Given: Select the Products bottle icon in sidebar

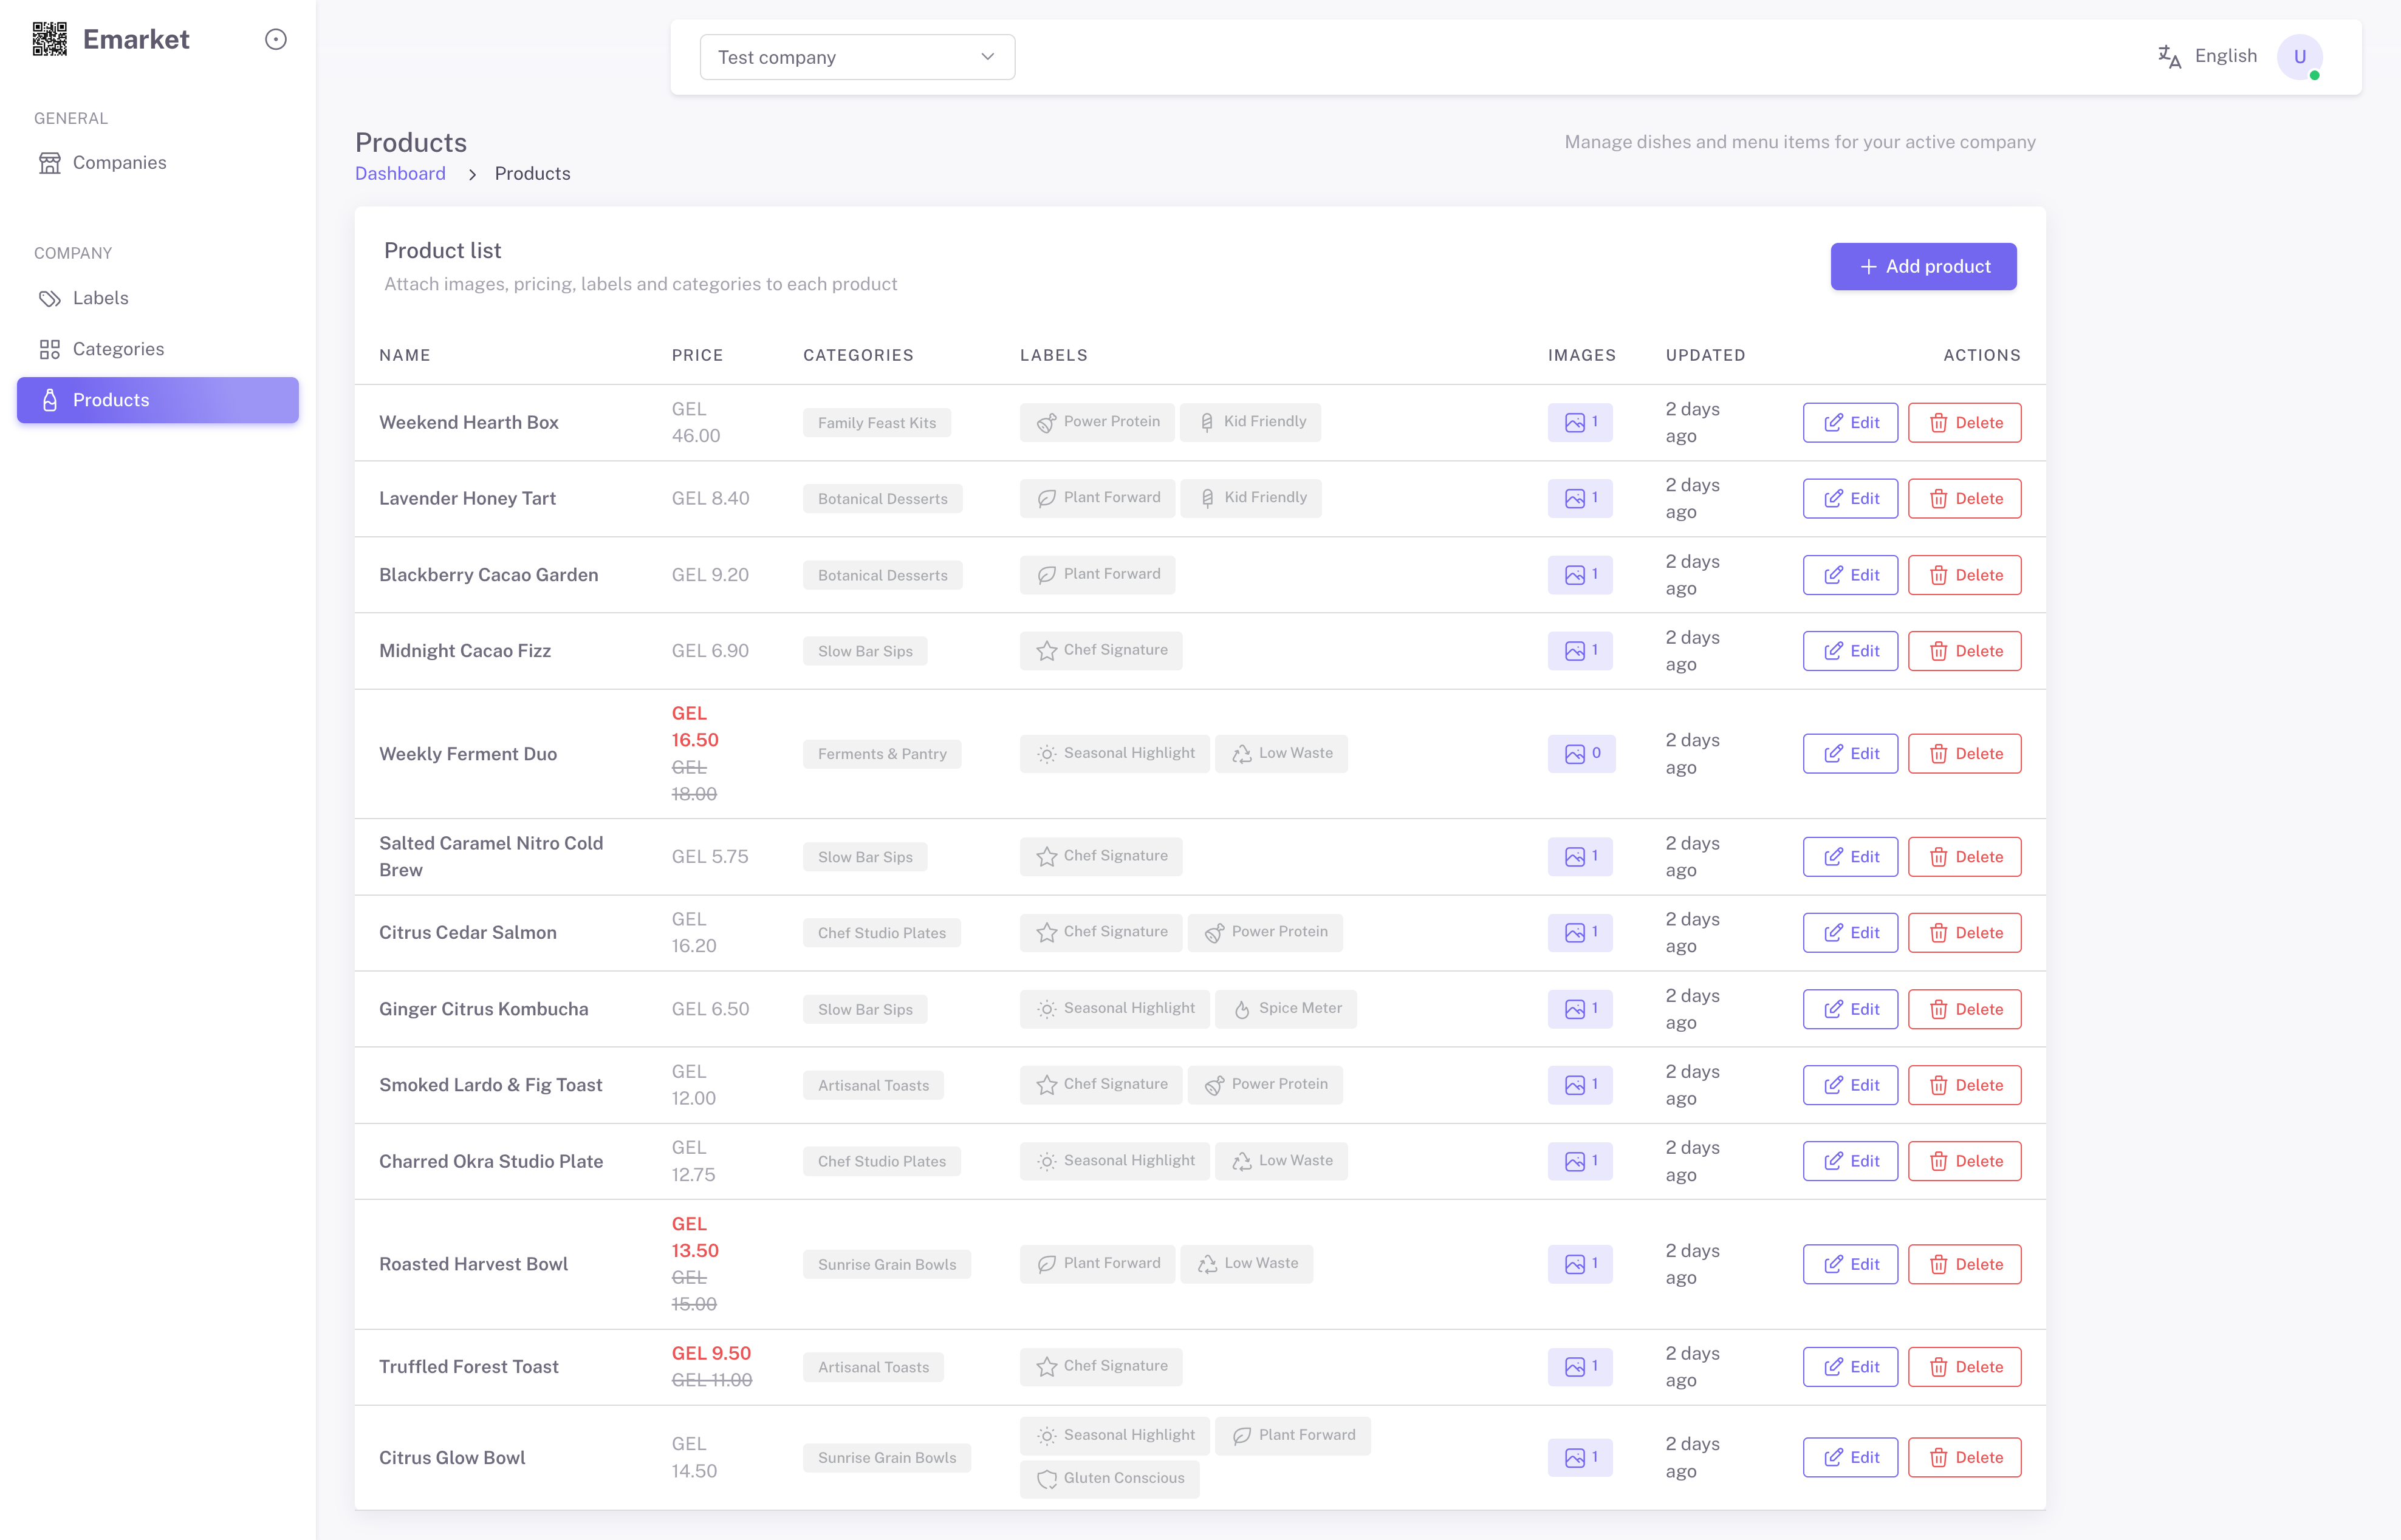Looking at the screenshot, I should click(x=50, y=399).
